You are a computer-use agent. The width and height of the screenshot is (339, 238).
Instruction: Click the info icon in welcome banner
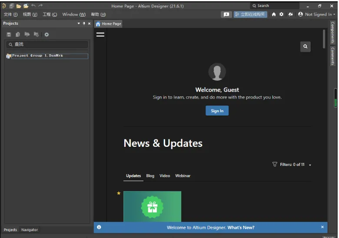(99, 227)
